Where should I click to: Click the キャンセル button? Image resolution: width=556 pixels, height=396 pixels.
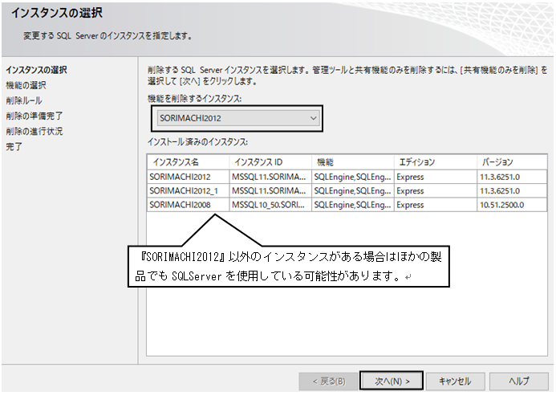(x=455, y=382)
